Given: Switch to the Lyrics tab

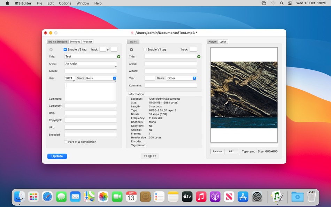Looking at the screenshot, I should [x=223, y=42].
